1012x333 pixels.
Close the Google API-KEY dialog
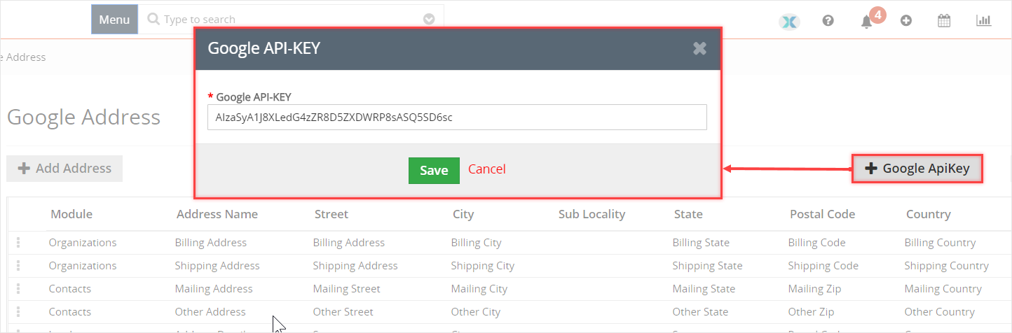pos(699,48)
